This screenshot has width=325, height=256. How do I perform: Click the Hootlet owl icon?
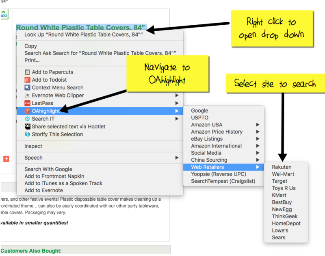[27, 126]
